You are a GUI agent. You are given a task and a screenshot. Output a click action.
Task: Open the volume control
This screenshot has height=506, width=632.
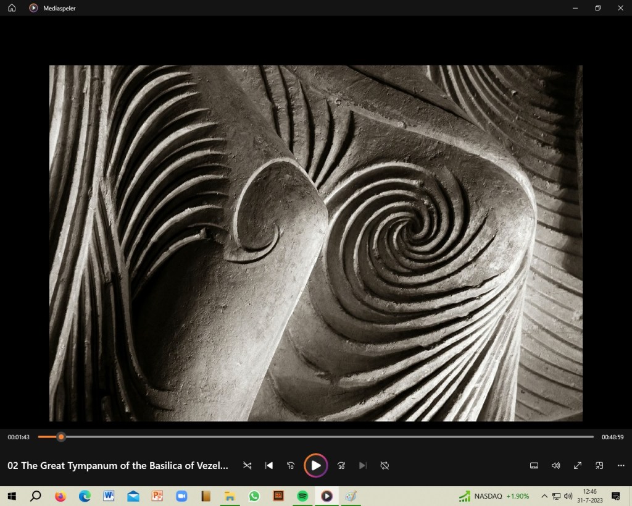[x=556, y=465]
